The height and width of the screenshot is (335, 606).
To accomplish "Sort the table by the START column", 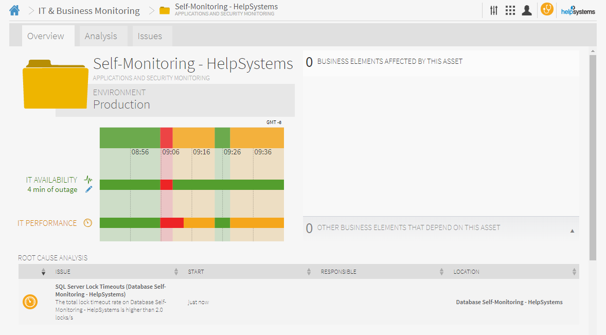I will [x=308, y=271].
